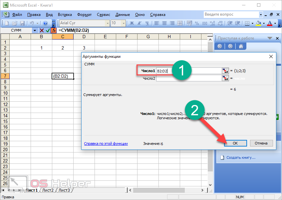Toggle Italic formatting К button
Screen dimensions: 282x200
(x=139, y=23)
